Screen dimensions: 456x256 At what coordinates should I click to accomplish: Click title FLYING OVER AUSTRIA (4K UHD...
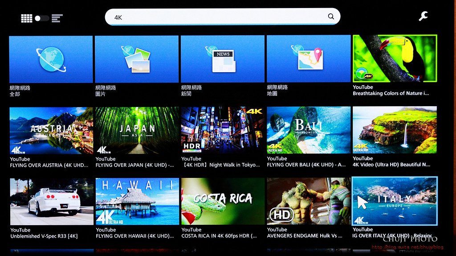pyautogui.click(x=49, y=165)
